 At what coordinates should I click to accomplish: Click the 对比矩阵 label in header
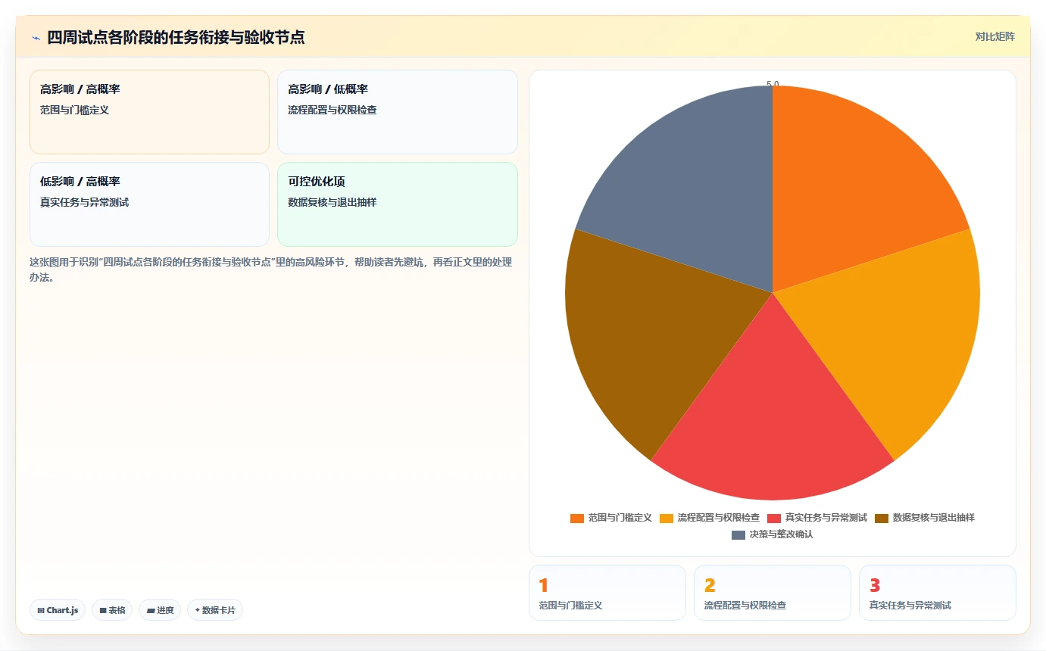[x=994, y=36]
